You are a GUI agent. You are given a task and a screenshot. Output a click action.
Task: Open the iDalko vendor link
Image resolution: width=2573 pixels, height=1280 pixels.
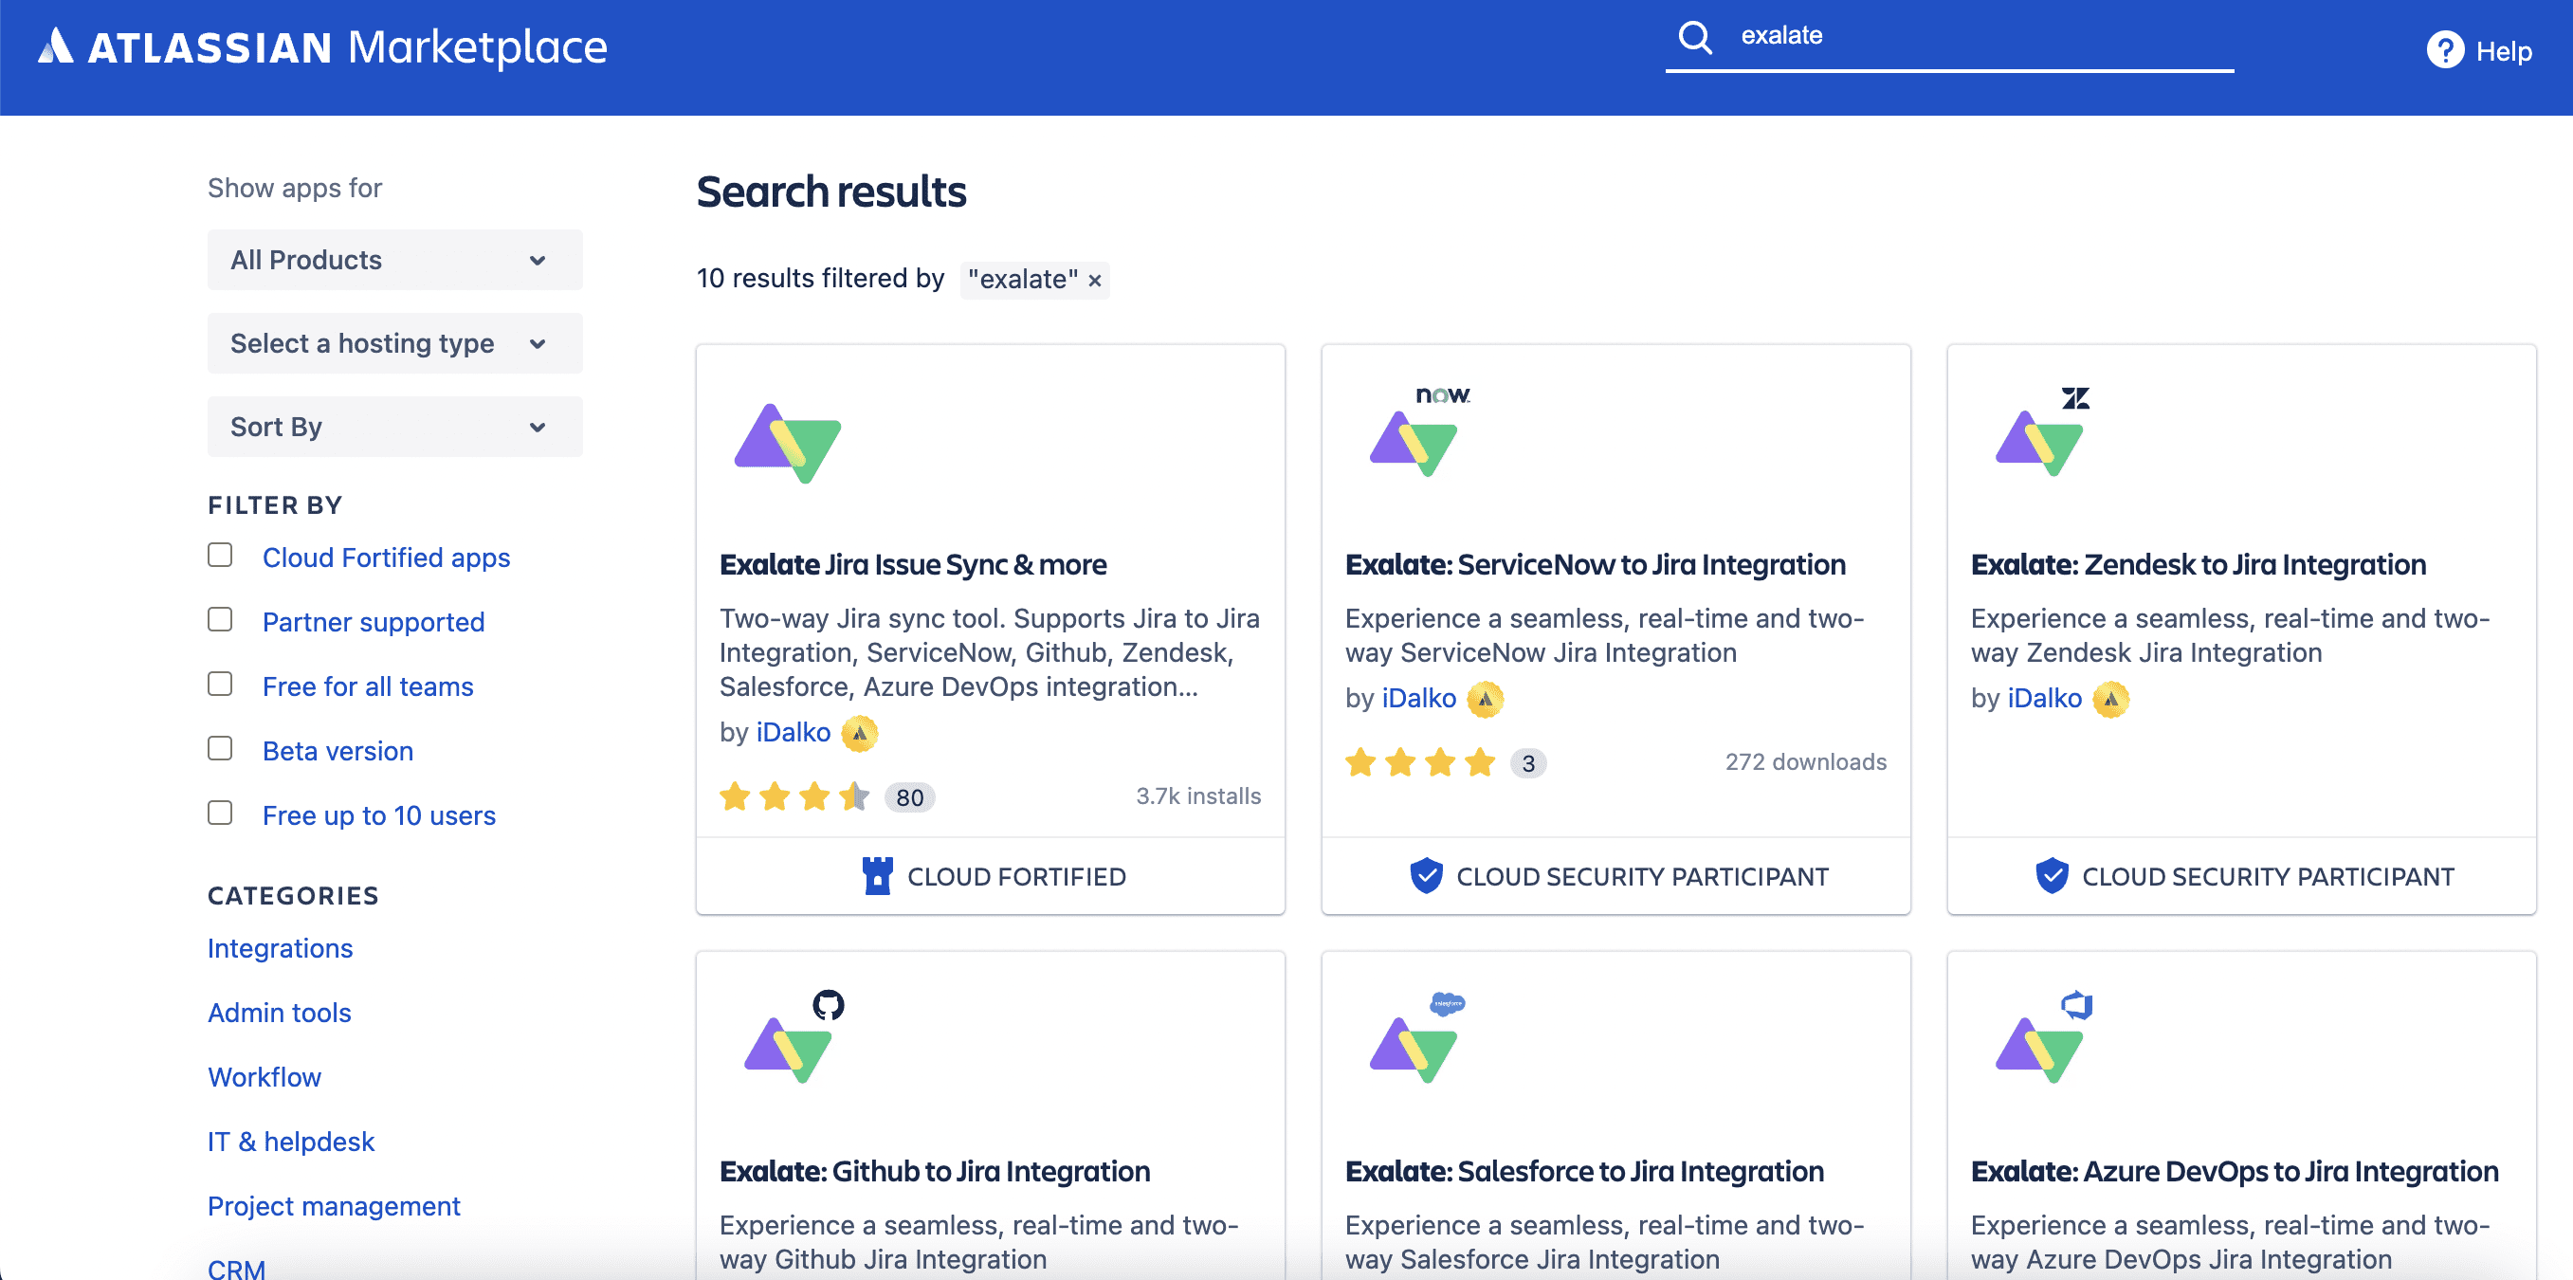pos(794,732)
